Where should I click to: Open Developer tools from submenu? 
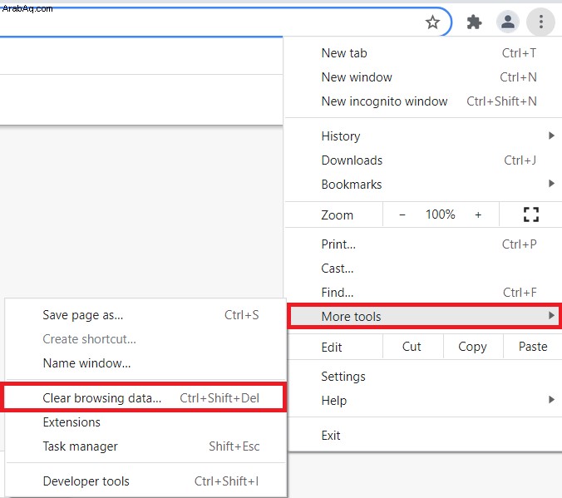click(x=145, y=481)
